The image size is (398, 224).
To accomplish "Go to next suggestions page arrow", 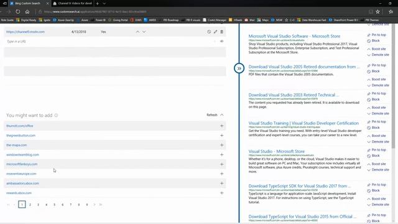I will tap(95, 205).
